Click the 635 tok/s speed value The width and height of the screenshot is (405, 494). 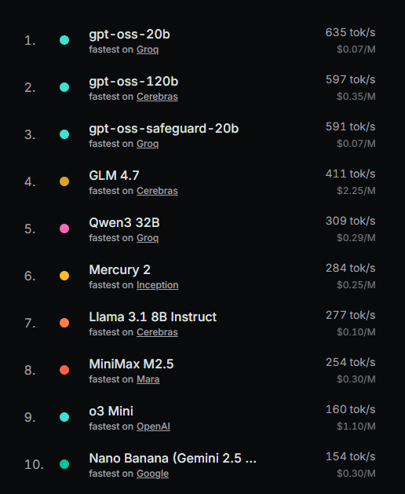point(350,32)
